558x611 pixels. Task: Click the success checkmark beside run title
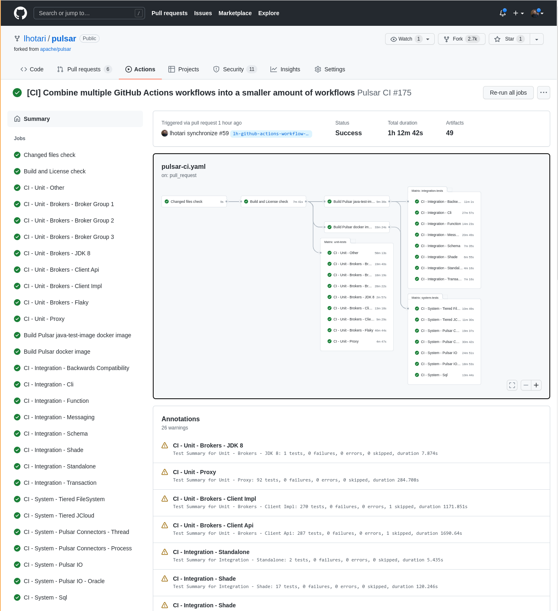tap(17, 93)
